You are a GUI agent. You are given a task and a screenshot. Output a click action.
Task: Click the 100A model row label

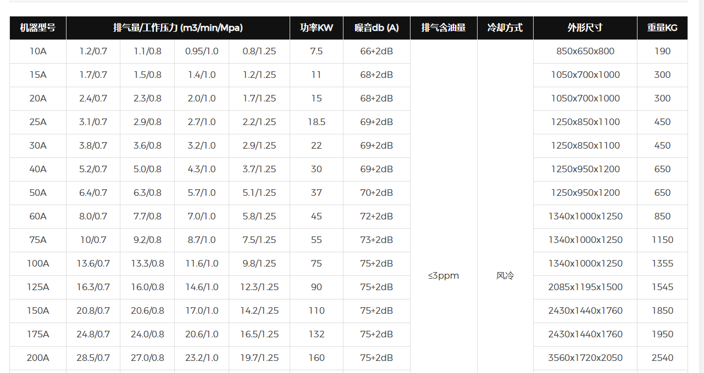pos(38,264)
